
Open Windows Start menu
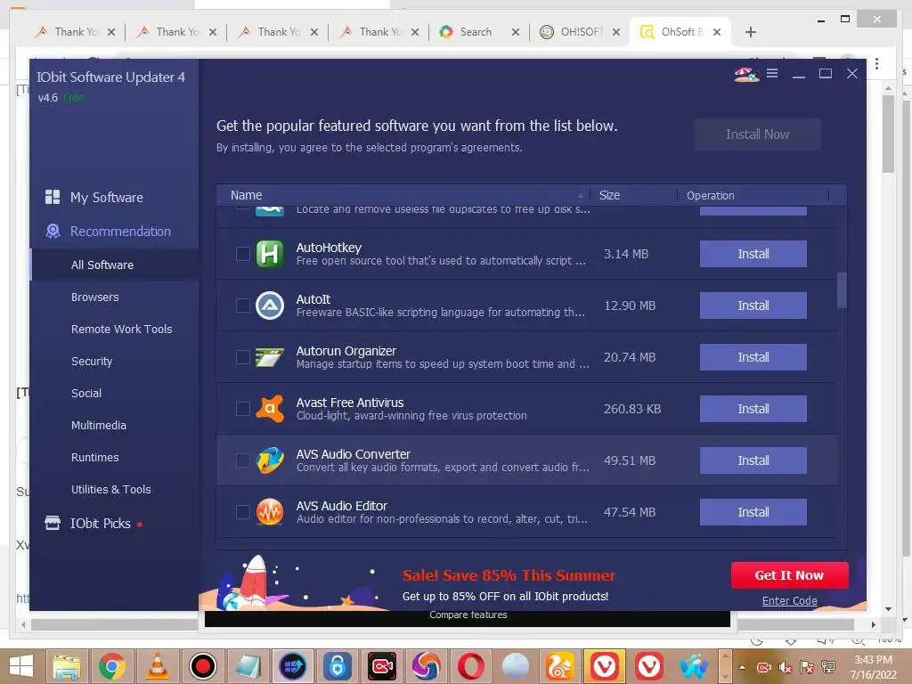coord(21,666)
